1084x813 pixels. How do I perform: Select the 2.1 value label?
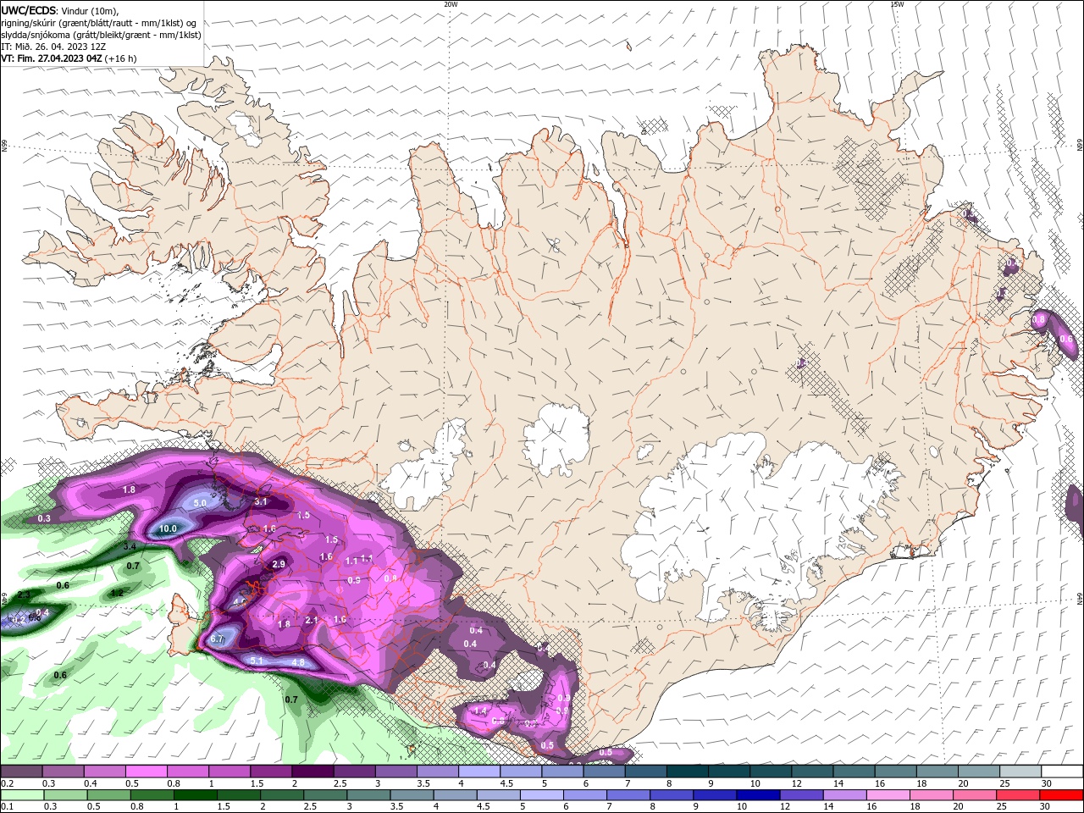pos(311,621)
